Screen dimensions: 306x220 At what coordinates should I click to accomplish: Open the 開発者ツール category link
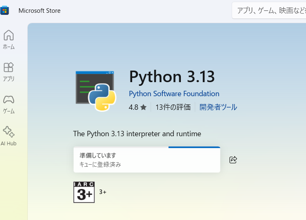pos(218,107)
